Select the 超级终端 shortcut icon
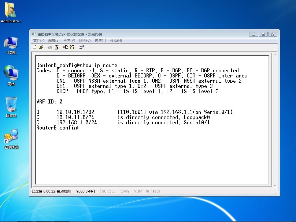This screenshot has height=222, width=296. click(x=11, y=139)
